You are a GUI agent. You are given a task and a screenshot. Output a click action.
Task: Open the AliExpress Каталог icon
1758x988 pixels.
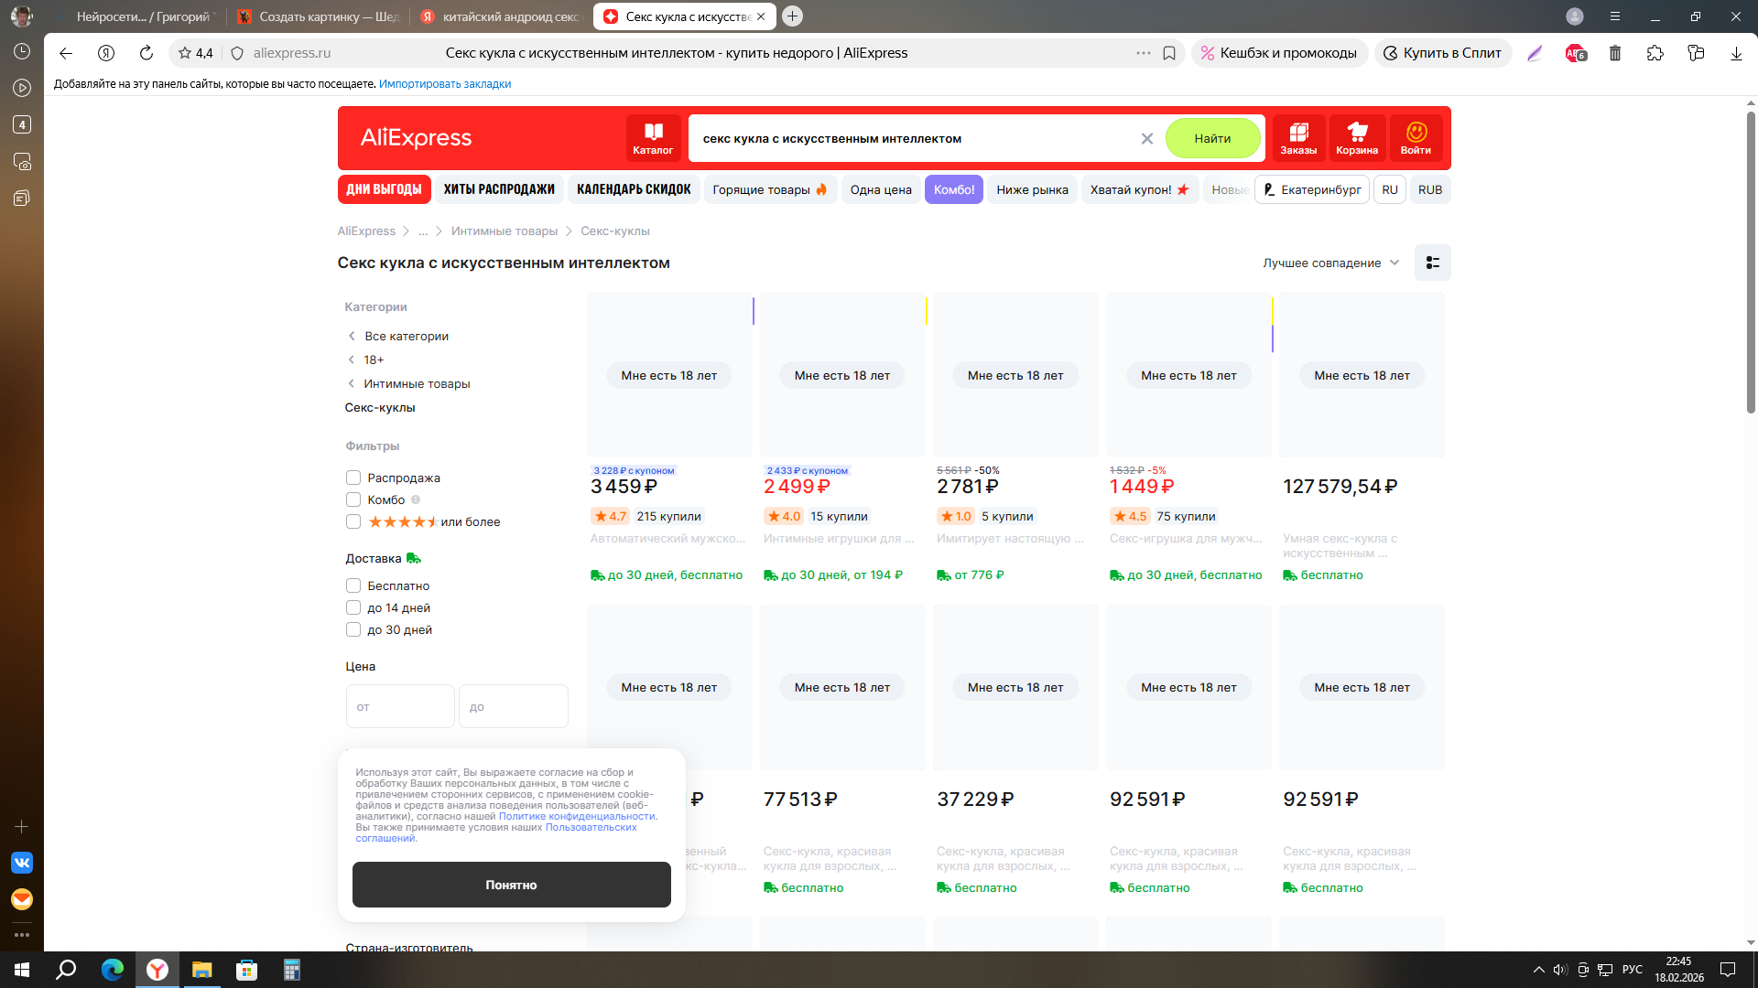(652, 138)
